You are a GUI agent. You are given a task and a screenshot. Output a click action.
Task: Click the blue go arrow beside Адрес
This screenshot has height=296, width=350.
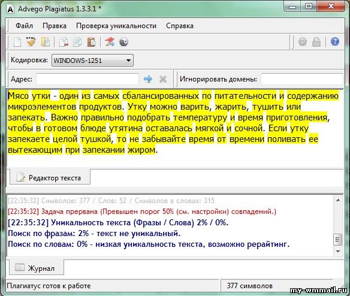pyautogui.click(x=148, y=79)
